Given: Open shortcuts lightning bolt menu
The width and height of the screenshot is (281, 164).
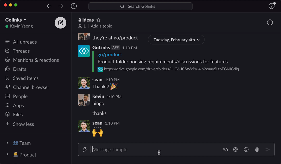Looking at the screenshot, I should pyautogui.click(x=85, y=149).
